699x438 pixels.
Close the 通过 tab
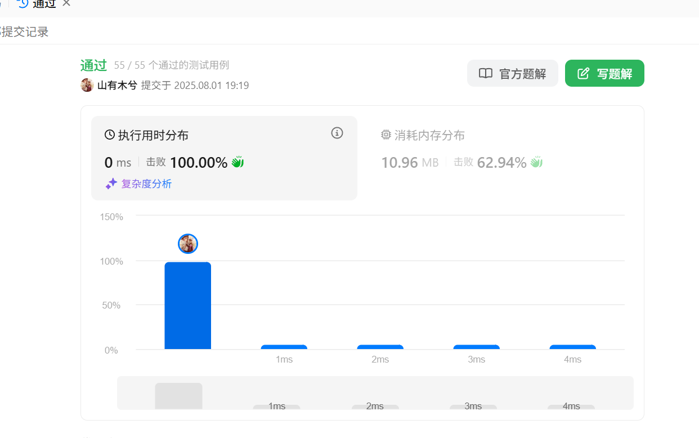[66, 3]
